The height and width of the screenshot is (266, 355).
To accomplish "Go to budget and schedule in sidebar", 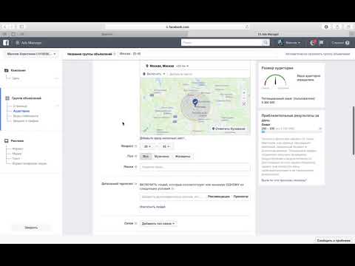I will 26,121.
